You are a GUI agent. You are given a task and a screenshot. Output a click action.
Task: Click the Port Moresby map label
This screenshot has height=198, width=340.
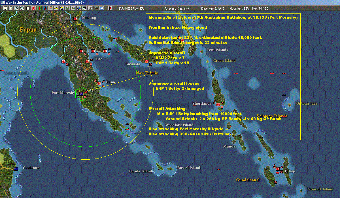63,93
